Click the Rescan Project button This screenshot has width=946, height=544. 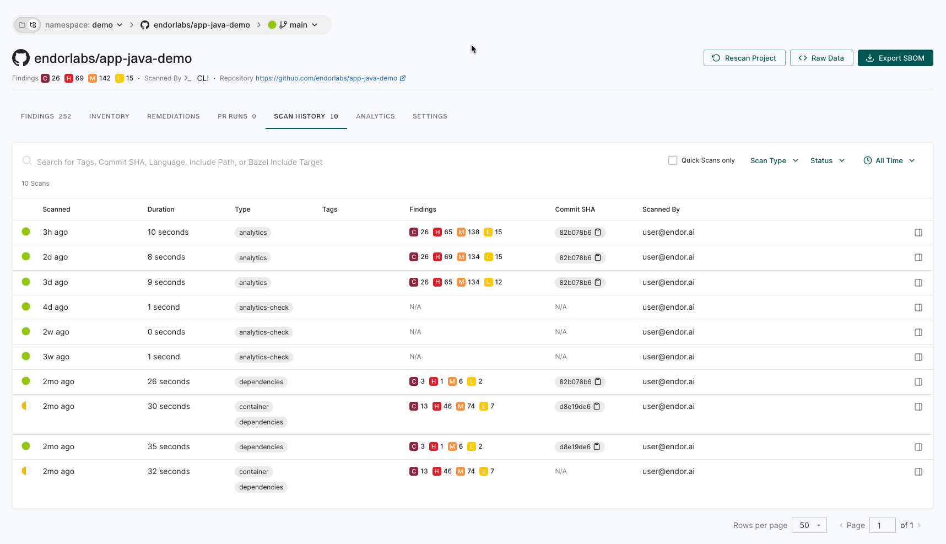click(744, 58)
